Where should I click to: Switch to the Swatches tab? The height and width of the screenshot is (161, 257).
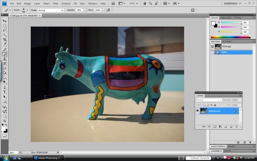[x=226, y=18]
